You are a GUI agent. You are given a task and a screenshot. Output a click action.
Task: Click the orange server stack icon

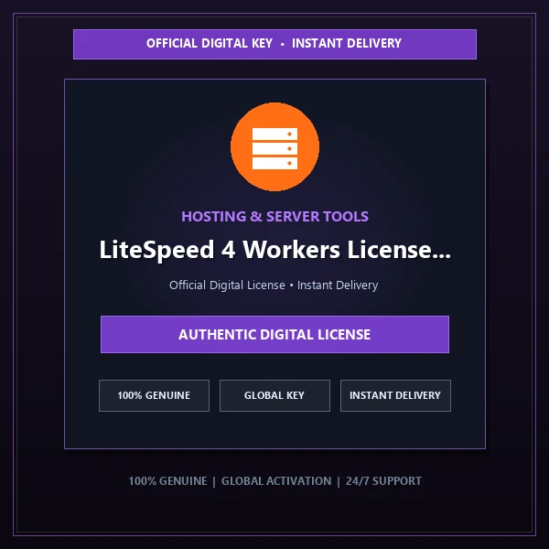[x=274, y=146]
